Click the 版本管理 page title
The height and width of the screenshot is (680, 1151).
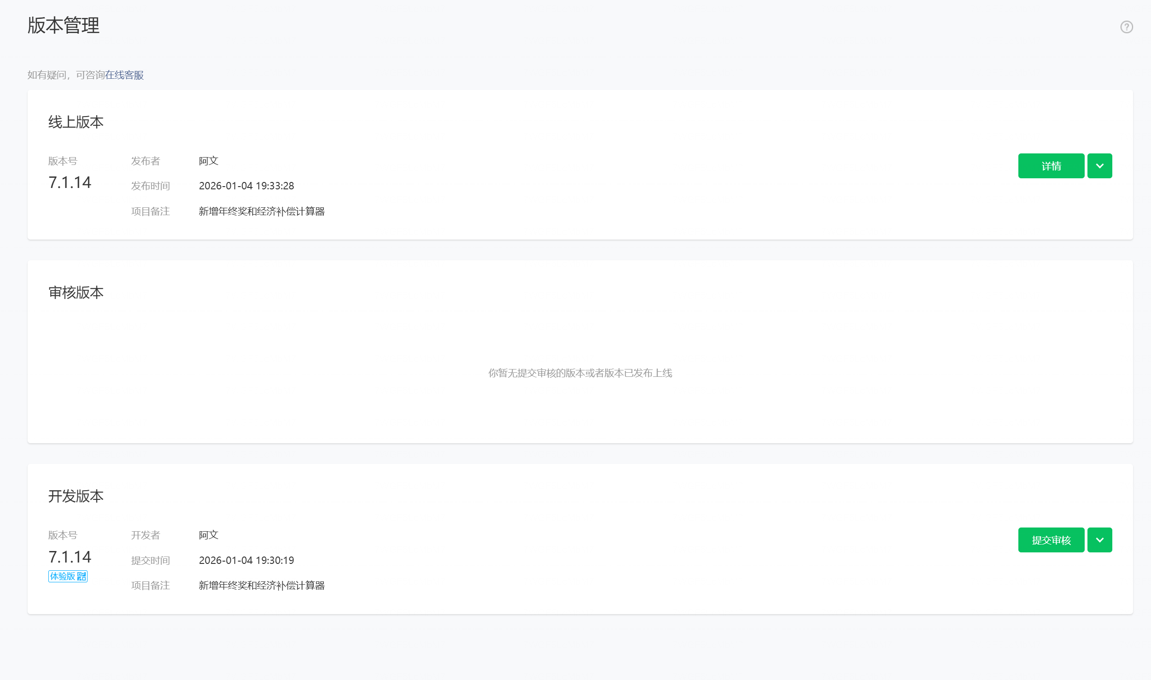(64, 25)
